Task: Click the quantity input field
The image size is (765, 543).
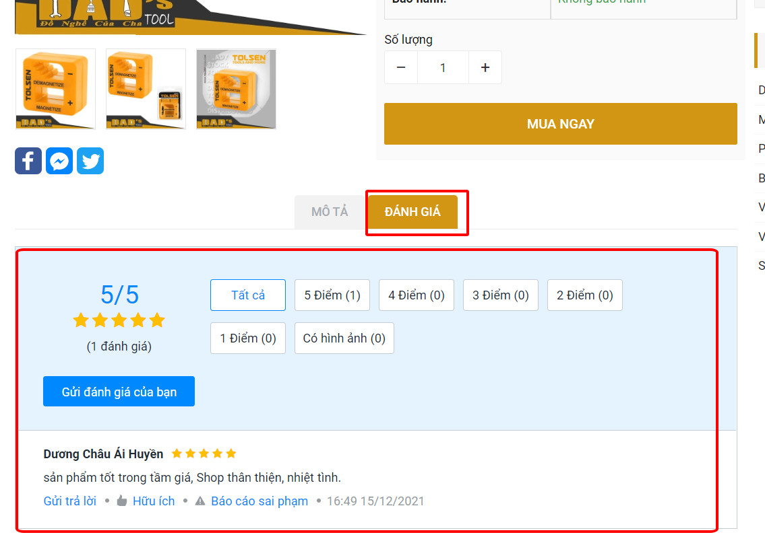Action: tap(443, 67)
